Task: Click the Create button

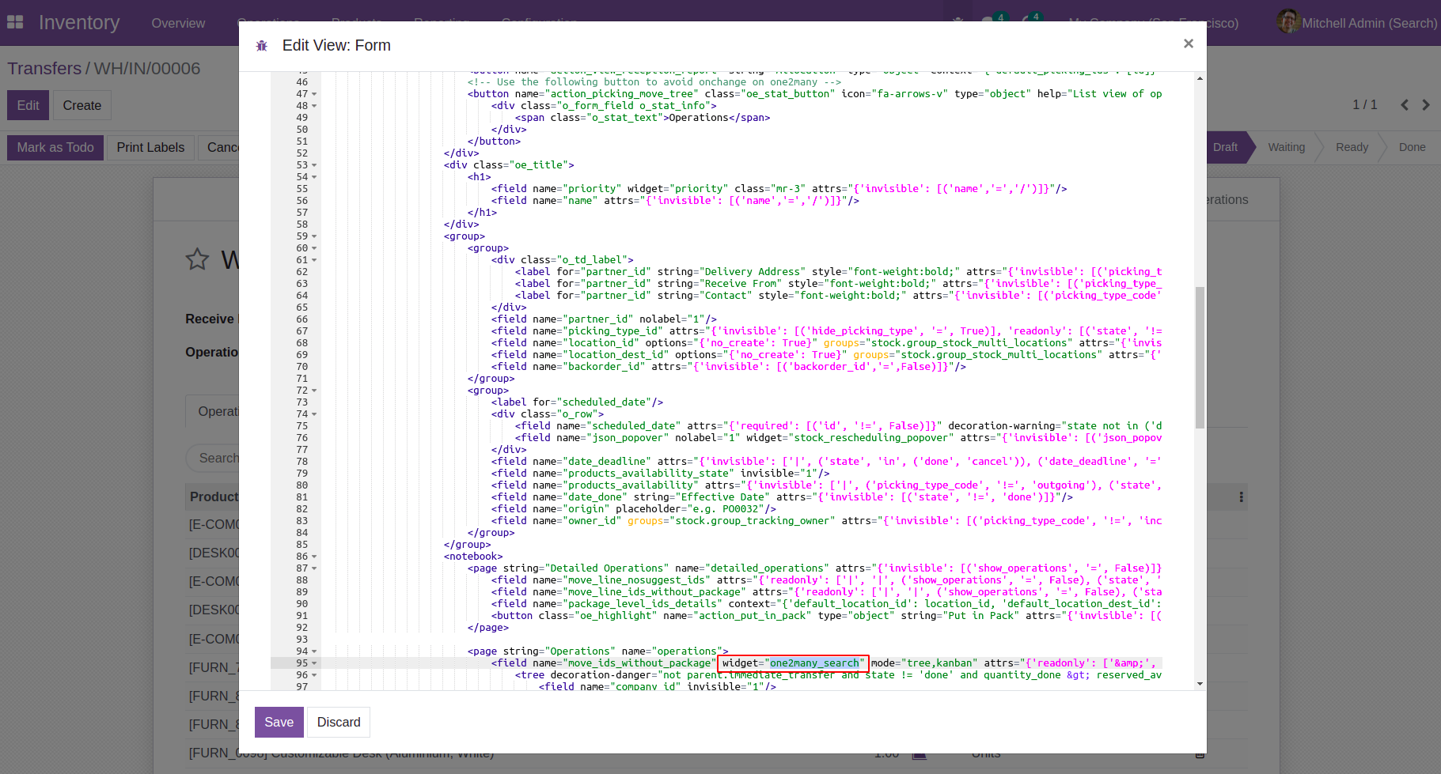Action: (x=82, y=105)
